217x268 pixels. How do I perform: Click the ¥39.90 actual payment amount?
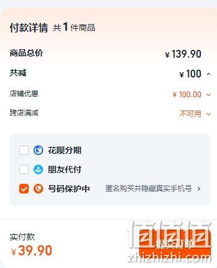pyautogui.click(x=32, y=251)
